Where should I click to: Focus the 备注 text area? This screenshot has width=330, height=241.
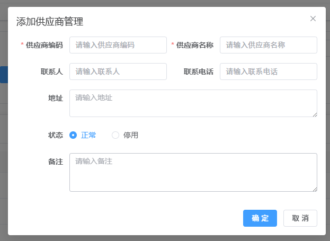(x=193, y=172)
